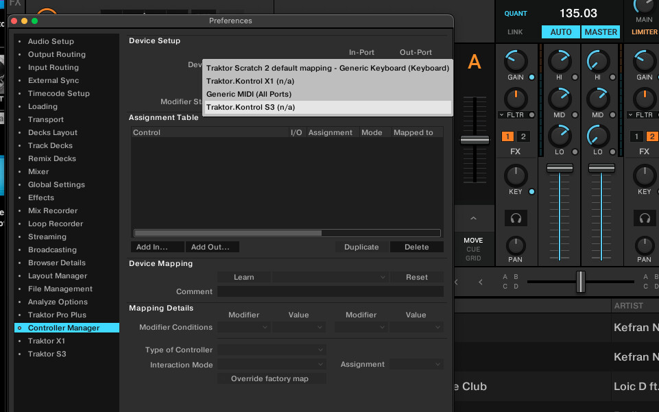Kill the first channel HI band
Viewport: 659px width, 412px height.
(575, 77)
